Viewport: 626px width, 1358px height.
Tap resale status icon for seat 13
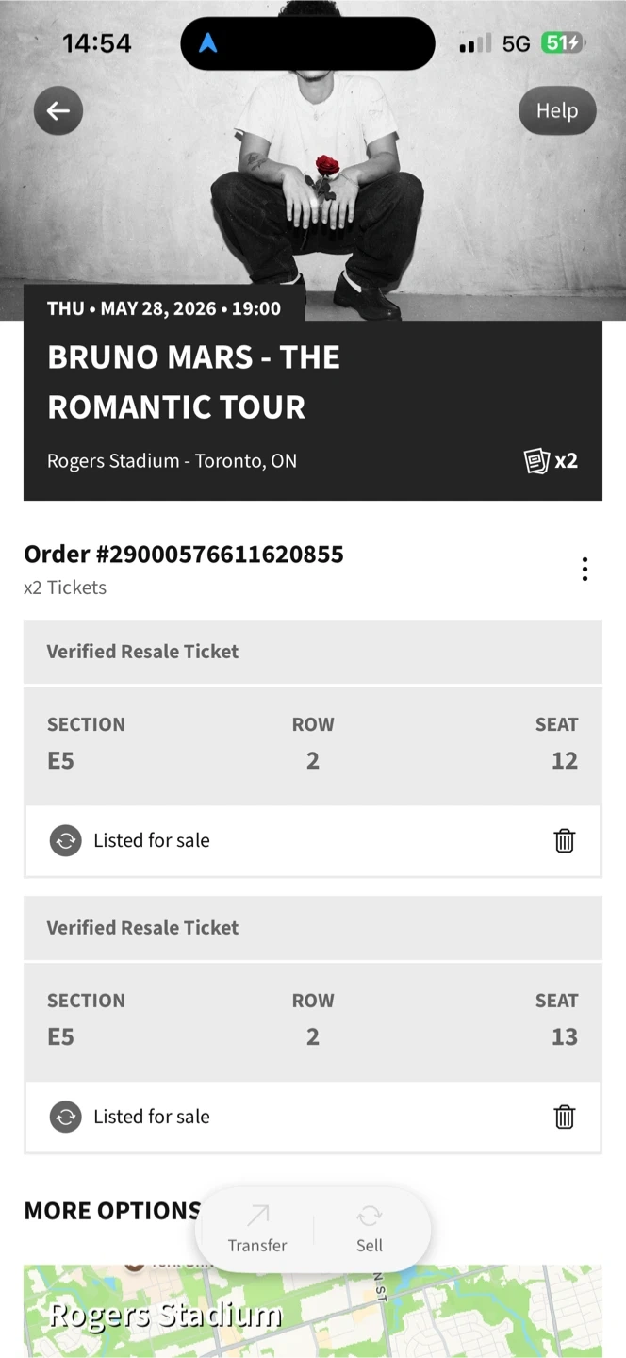[66, 1117]
